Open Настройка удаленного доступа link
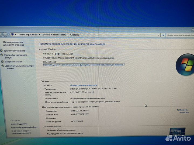Viewport: 194px width, 145px height. pyautogui.click(x=16, y=56)
